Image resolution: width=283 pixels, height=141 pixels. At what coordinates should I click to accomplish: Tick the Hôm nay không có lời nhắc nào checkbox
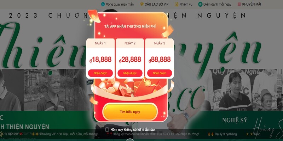click(x=107, y=129)
